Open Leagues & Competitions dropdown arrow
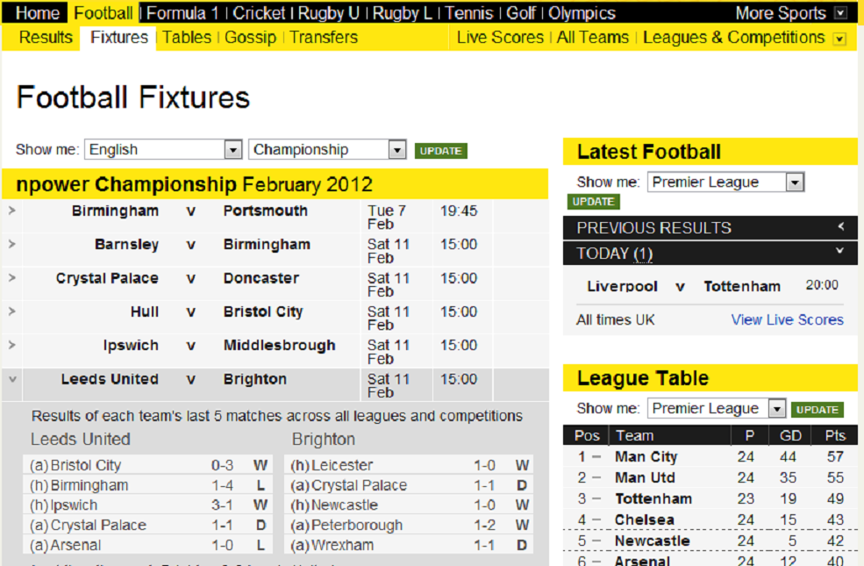The width and height of the screenshot is (864, 566). [x=839, y=39]
